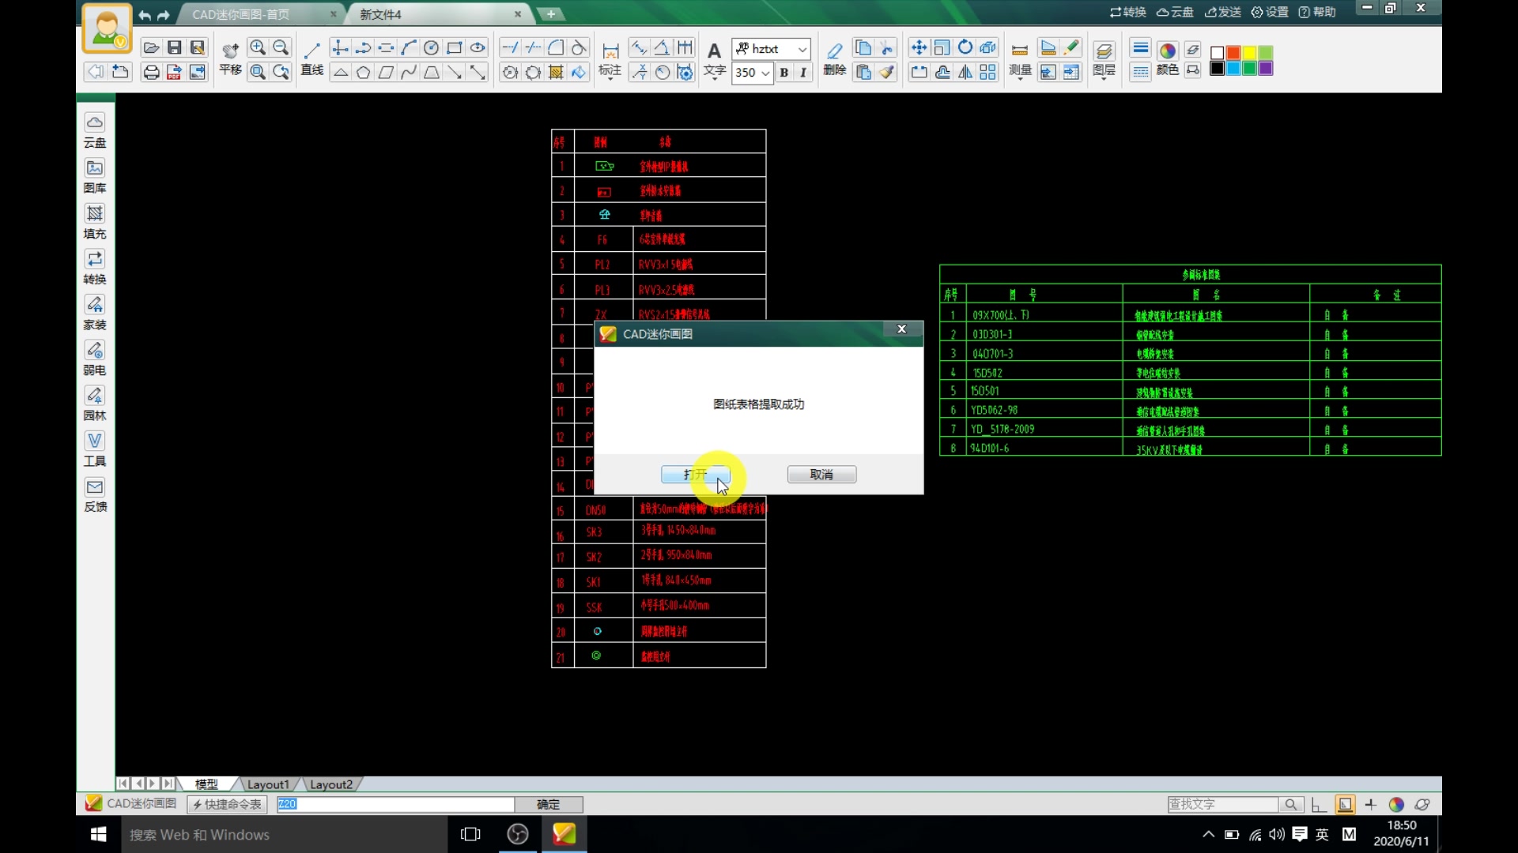Open the fill (填充) sidebar panel
The image size is (1518, 853).
tap(95, 223)
